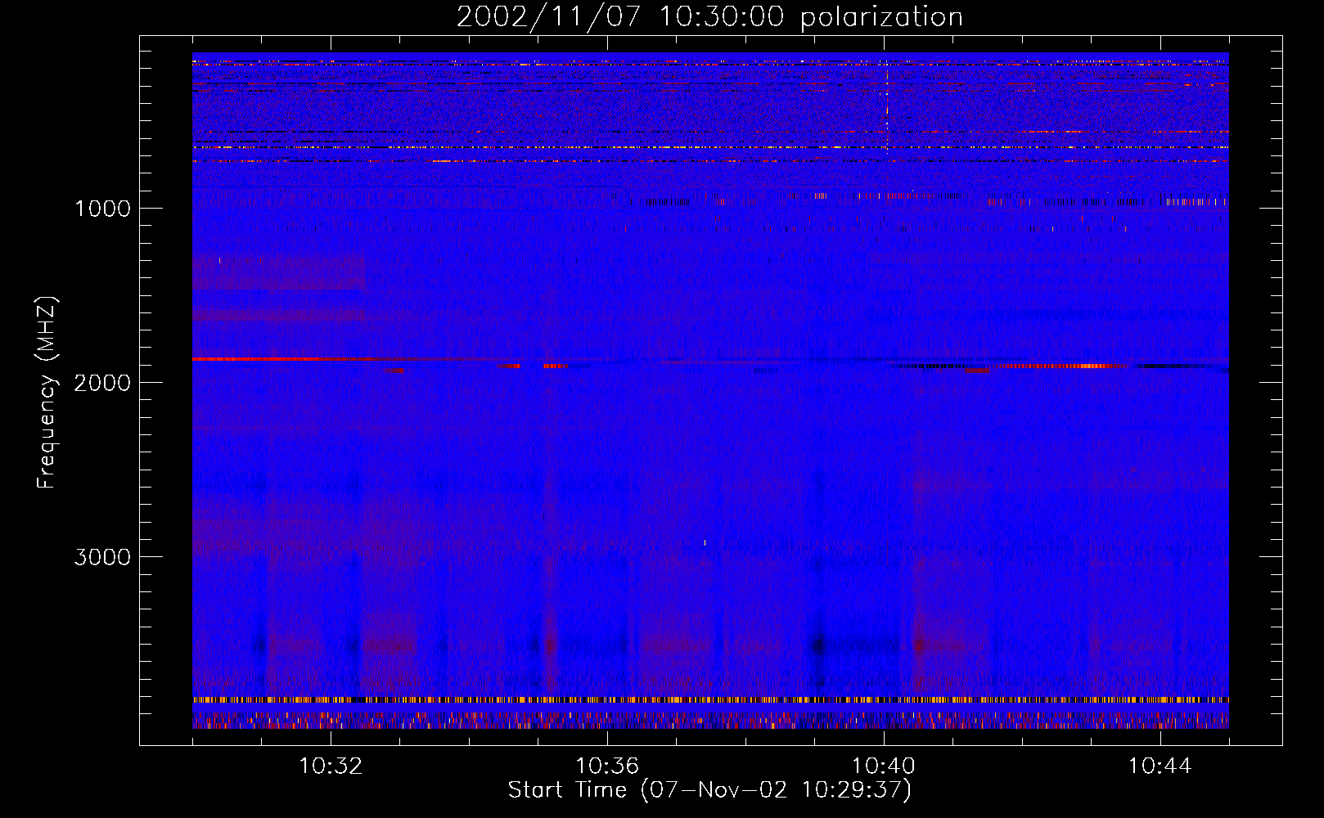The image size is (1324, 818).
Task: Click the 'Start Time (07-Nov-02 10:29:37)' label
Action: 709,790
